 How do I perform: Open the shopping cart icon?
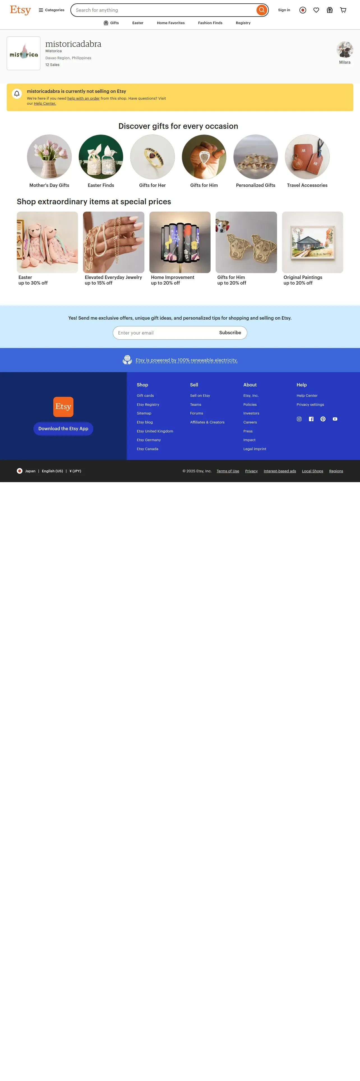coord(343,10)
